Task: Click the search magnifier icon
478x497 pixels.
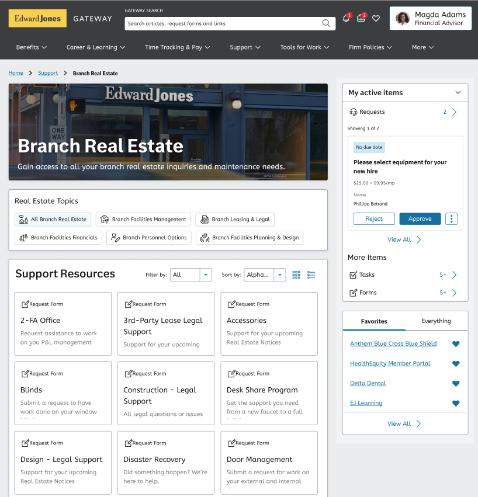Action: [326, 23]
